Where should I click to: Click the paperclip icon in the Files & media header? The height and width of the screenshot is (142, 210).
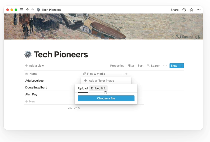[x=84, y=74]
